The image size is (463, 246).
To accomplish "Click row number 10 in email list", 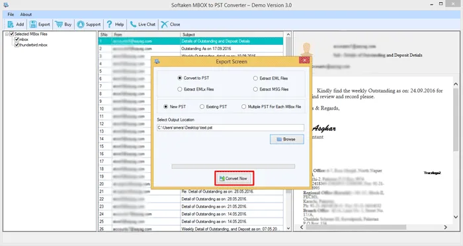I will 102,109.
